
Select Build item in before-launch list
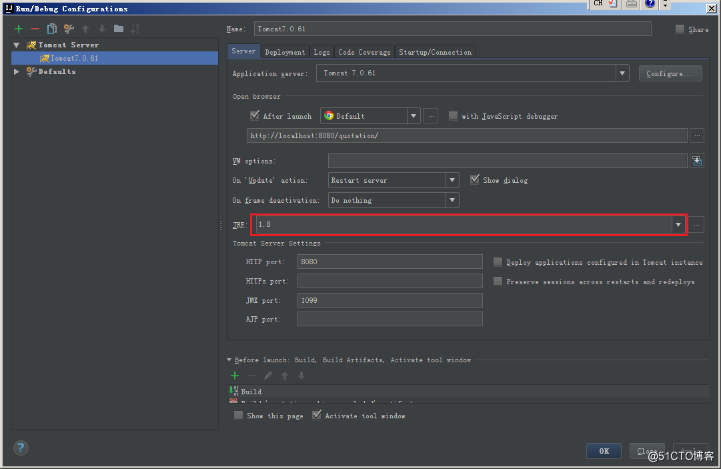[x=468, y=392]
